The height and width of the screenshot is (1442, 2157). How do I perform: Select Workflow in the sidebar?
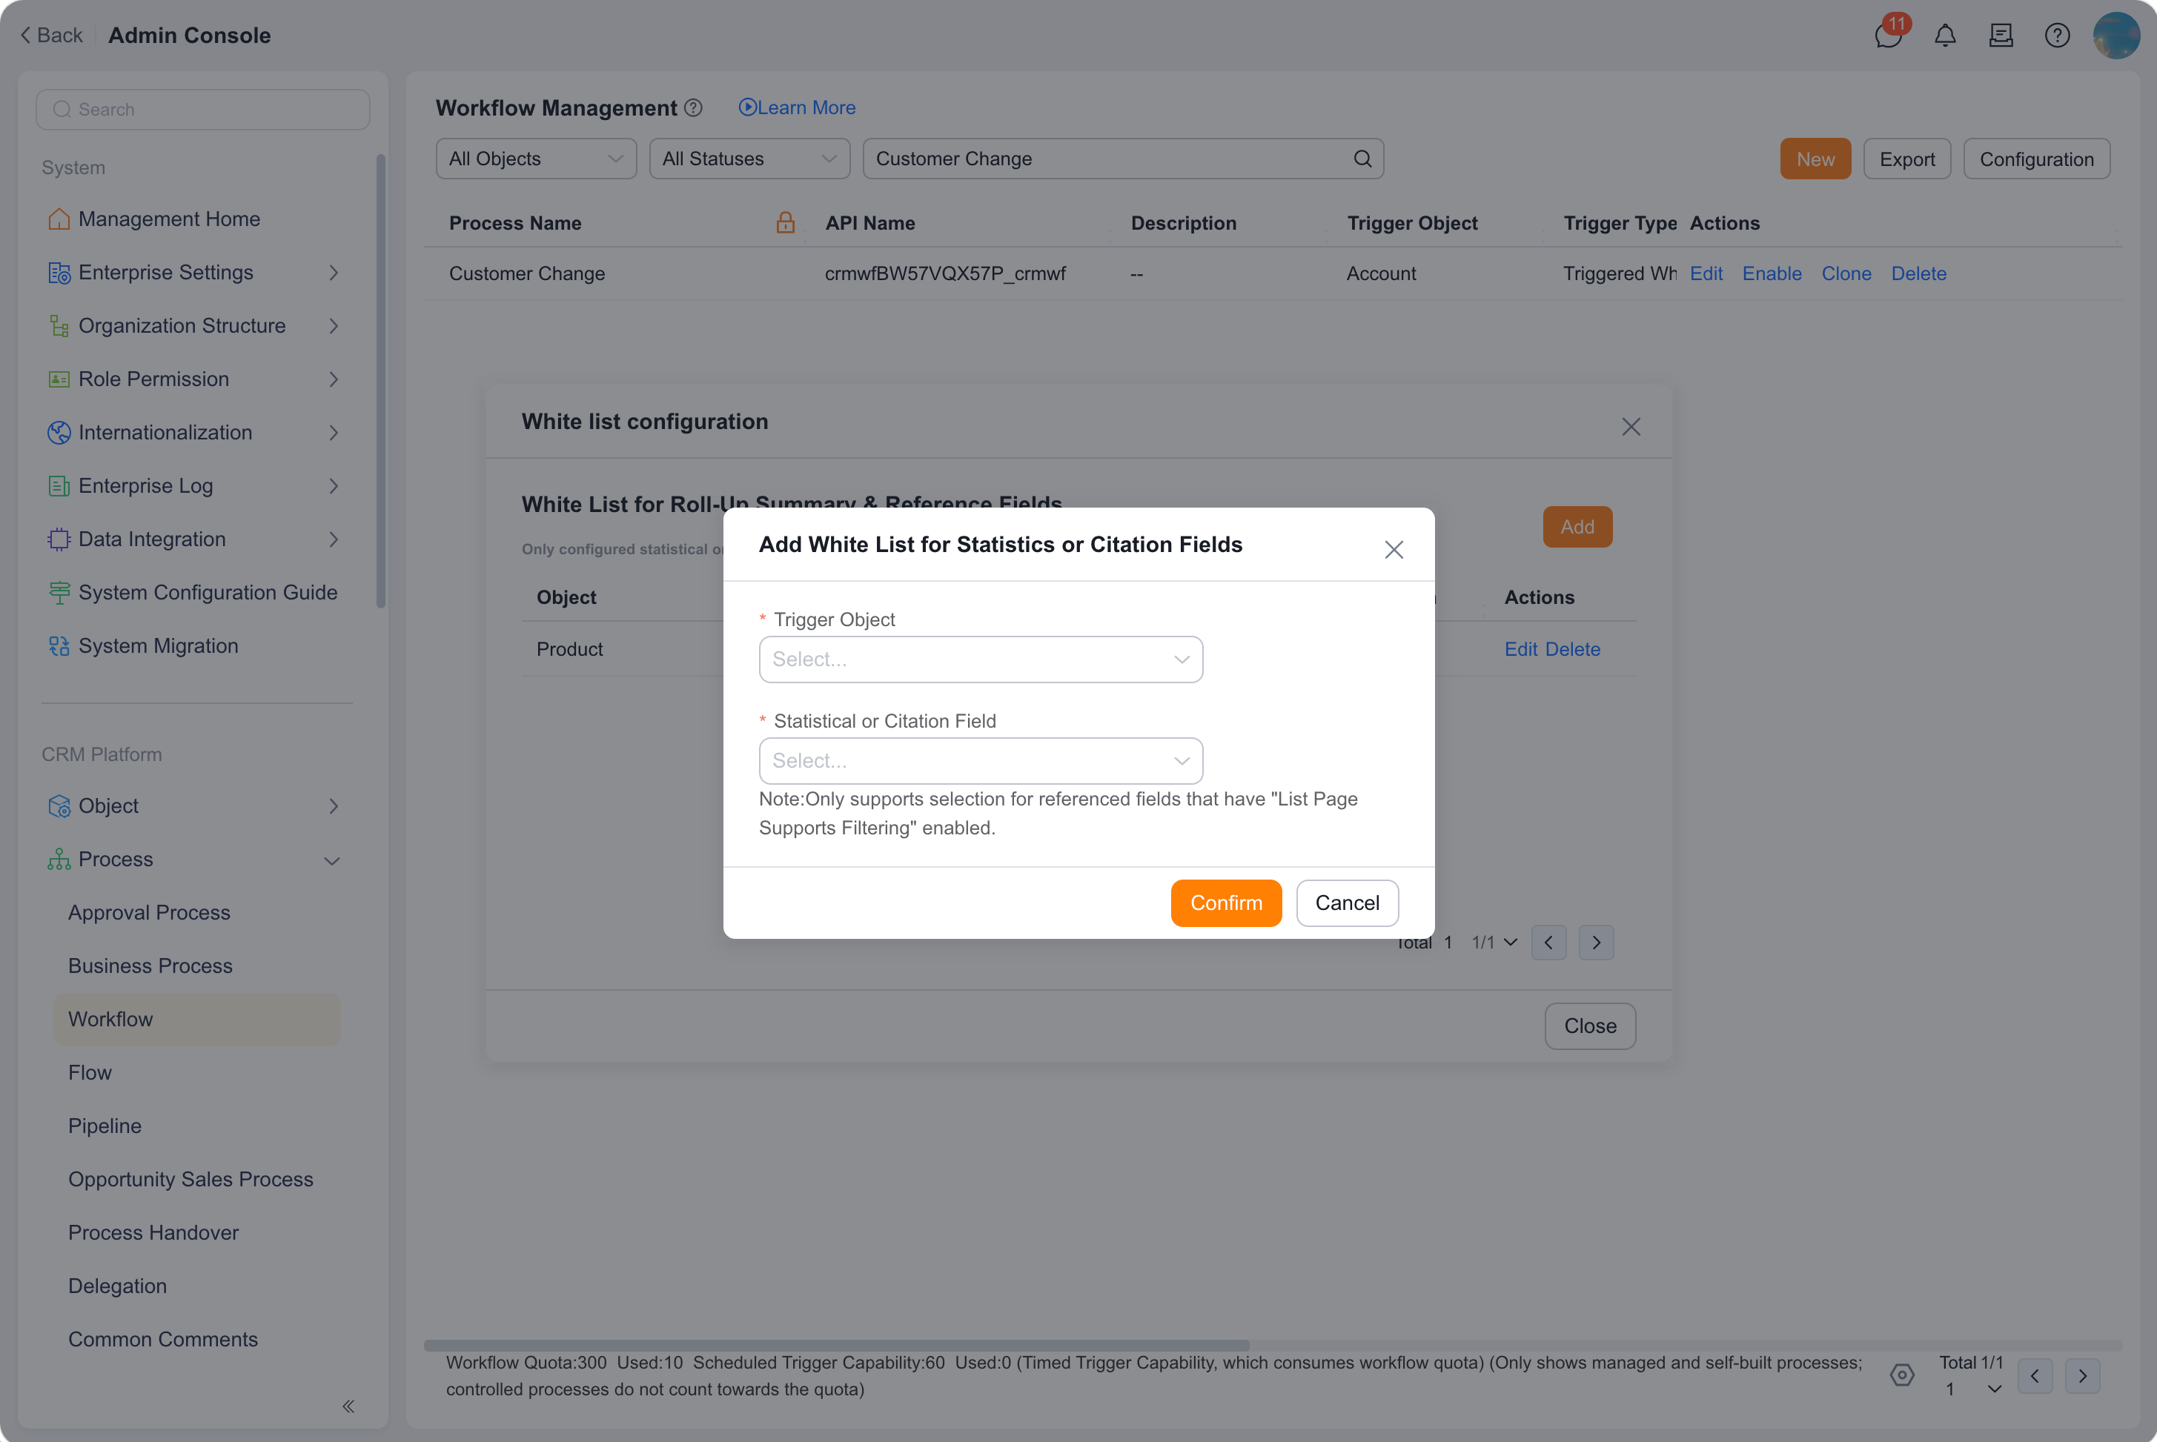click(196, 1019)
